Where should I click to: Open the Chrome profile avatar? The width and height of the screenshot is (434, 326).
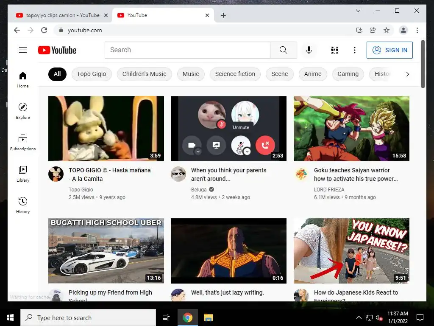(x=403, y=30)
